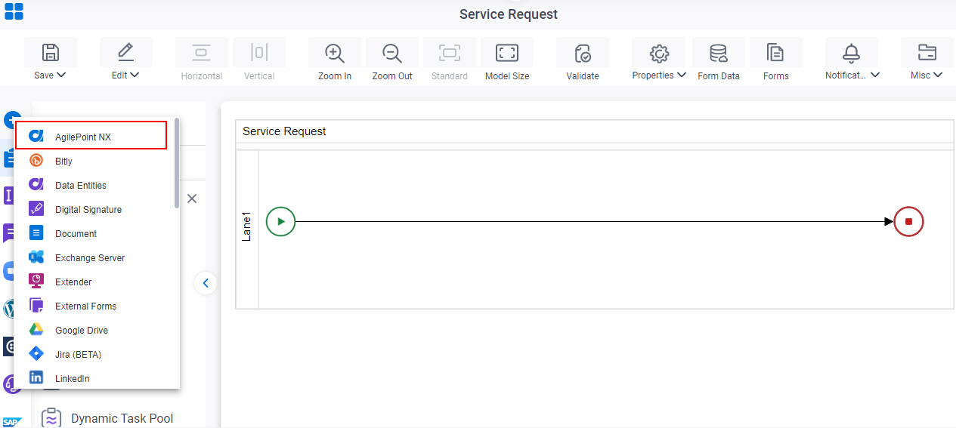
Task: Click the Digital Signature pen icon
Action: click(36, 208)
